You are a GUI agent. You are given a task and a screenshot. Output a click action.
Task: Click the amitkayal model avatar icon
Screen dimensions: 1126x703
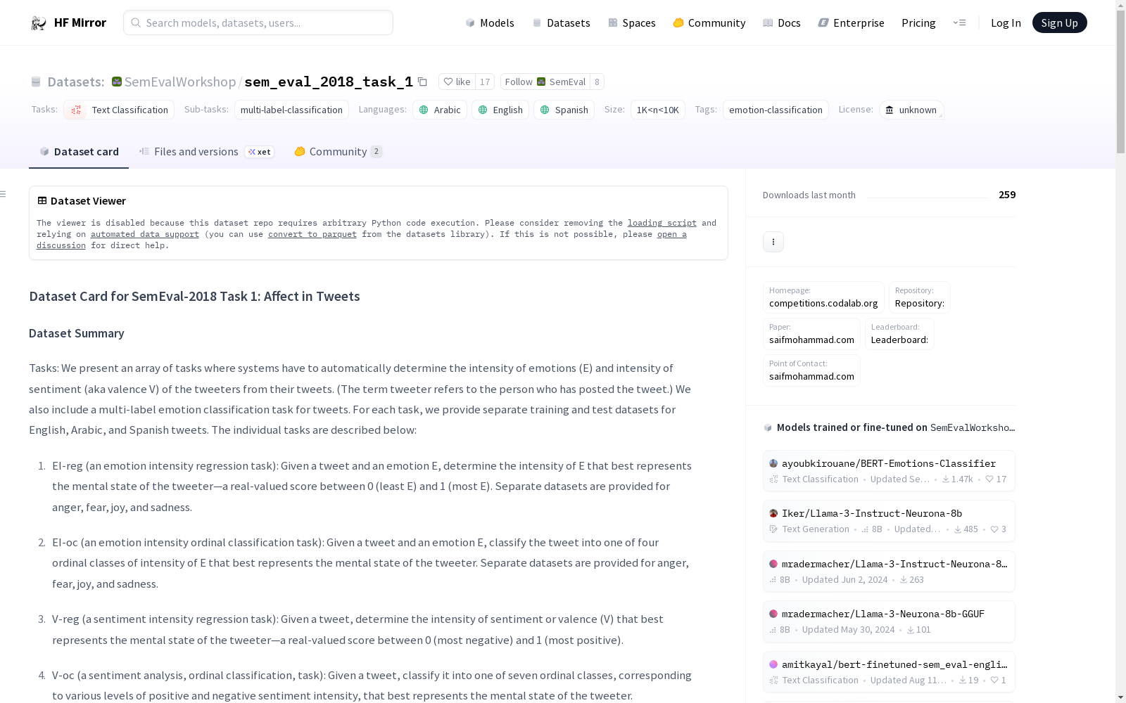point(773,664)
